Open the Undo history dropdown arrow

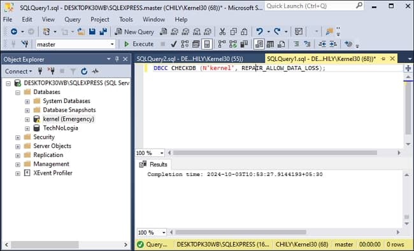coord(269,32)
